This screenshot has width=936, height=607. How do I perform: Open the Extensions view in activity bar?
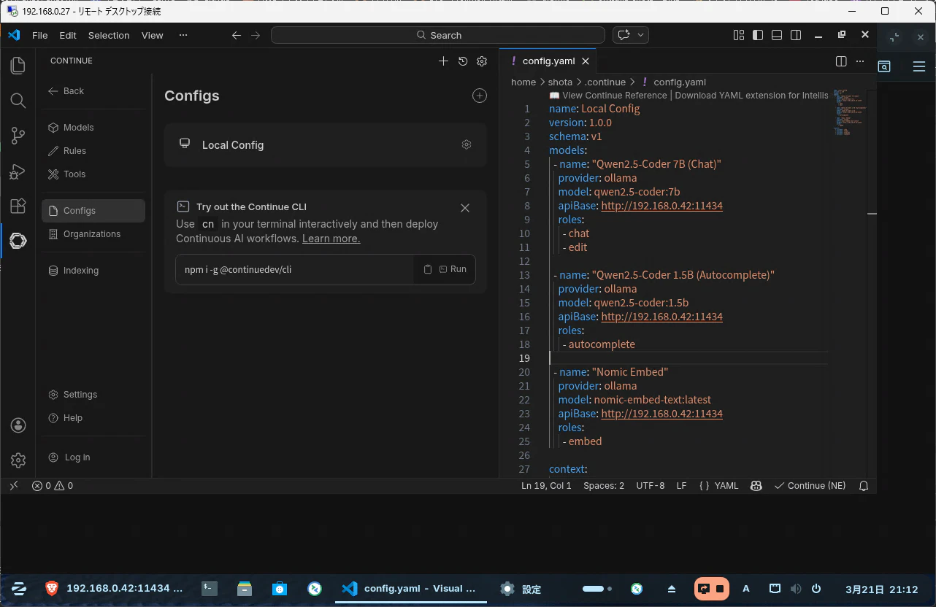click(18, 206)
